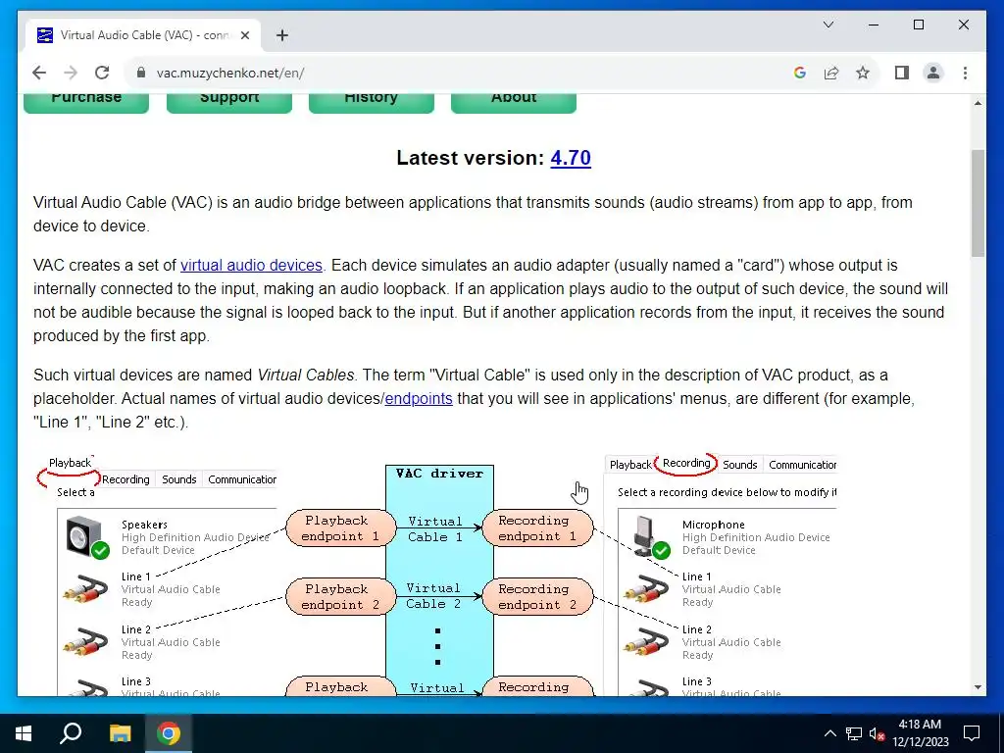Expand the hidden system tray icons chevron
This screenshot has height=753, width=1004.
[829, 733]
